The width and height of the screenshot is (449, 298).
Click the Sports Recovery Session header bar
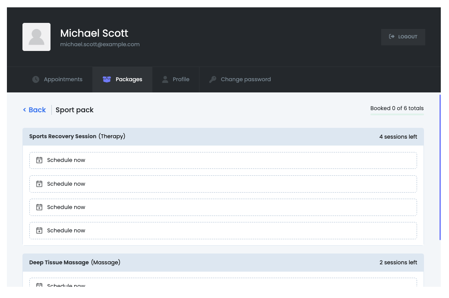pyautogui.click(x=223, y=136)
